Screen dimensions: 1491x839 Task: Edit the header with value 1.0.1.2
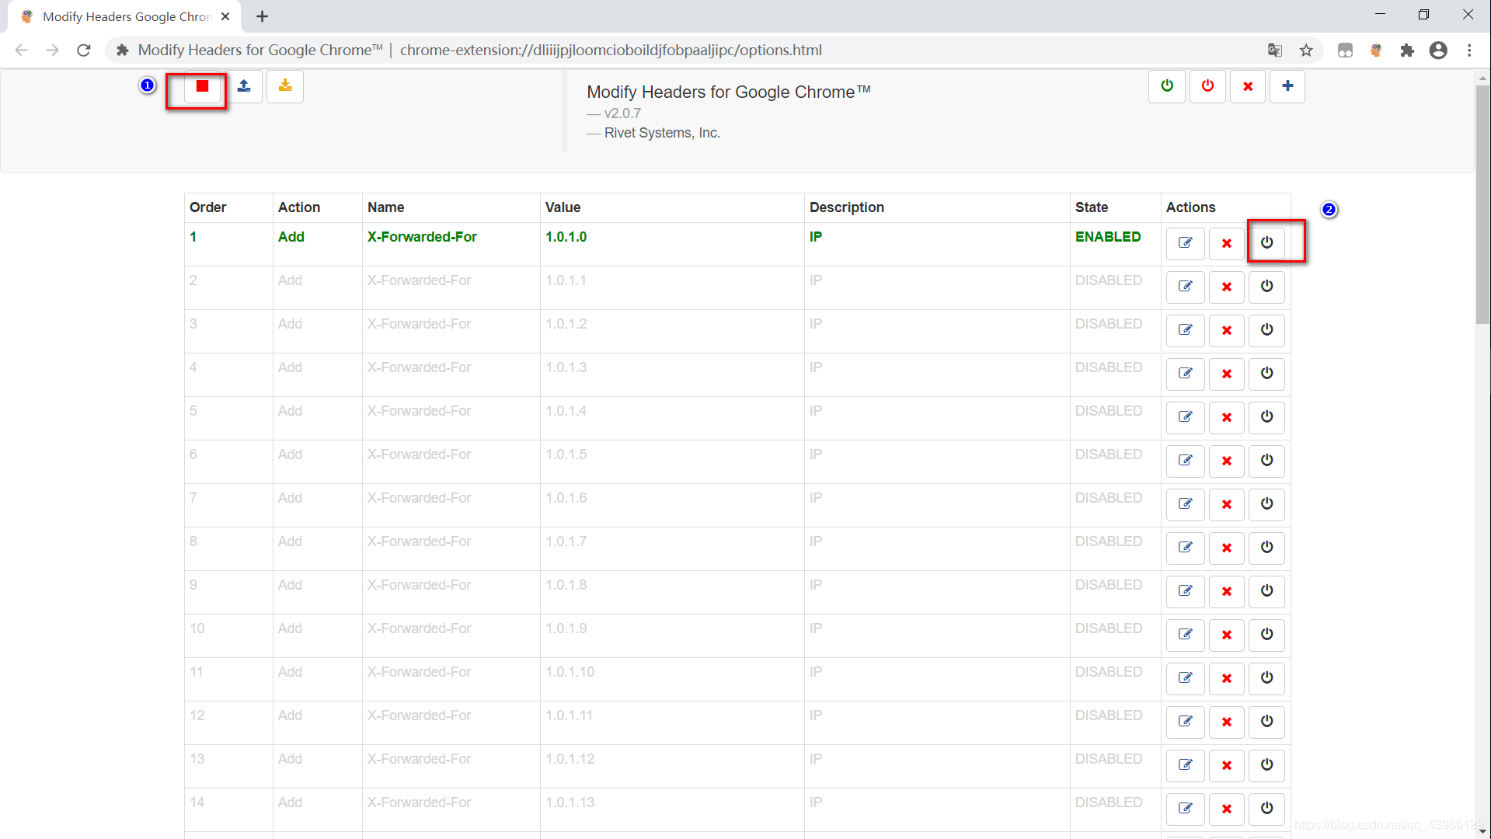click(1186, 330)
